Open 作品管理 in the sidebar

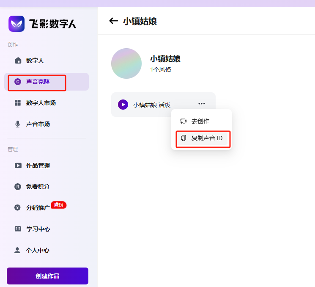point(47,166)
